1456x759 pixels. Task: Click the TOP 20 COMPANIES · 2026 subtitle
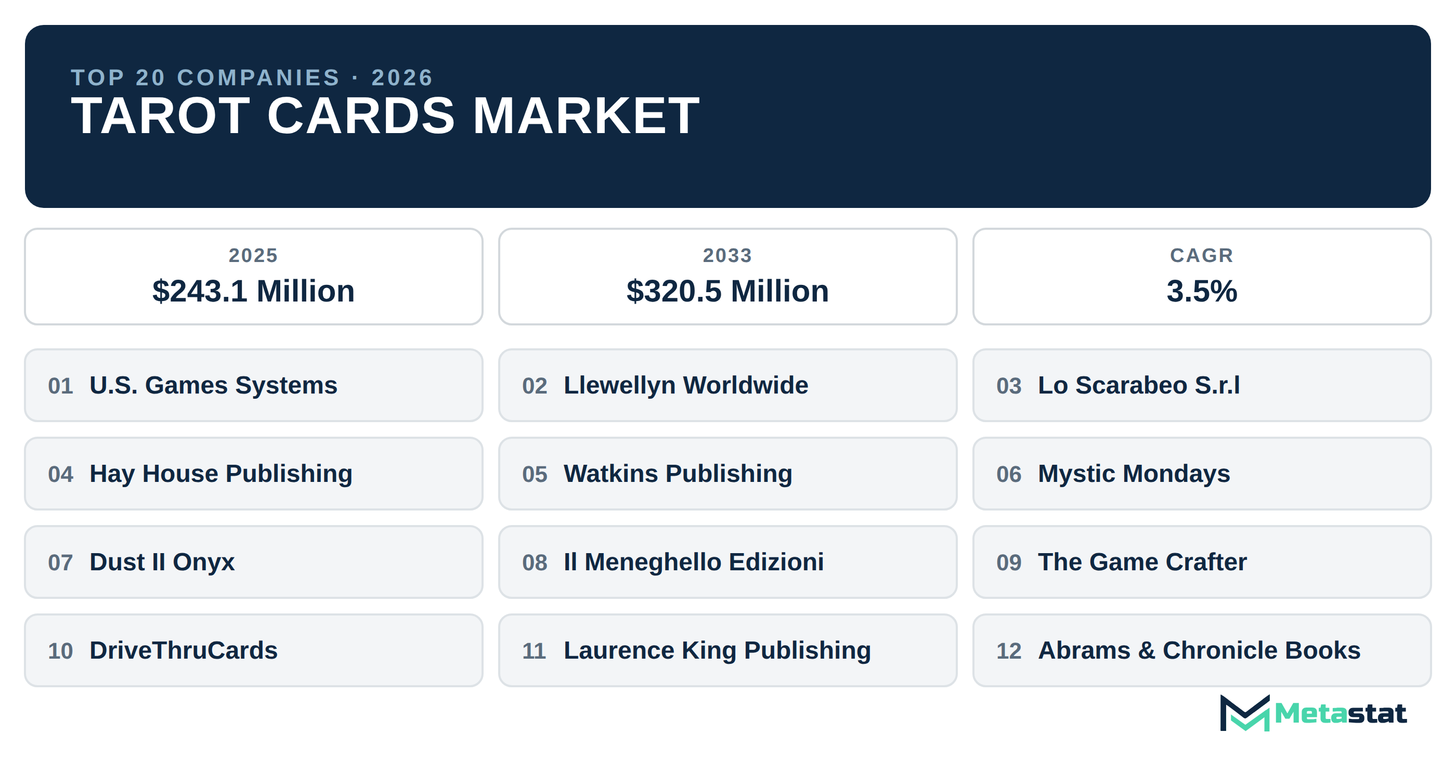pos(252,77)
